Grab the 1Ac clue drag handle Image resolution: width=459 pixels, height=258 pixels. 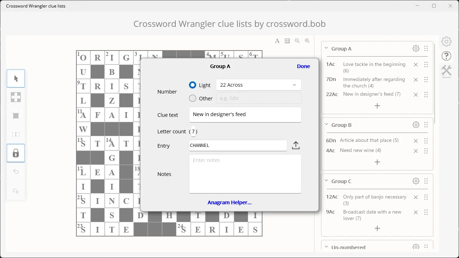[x=426, y=65]
